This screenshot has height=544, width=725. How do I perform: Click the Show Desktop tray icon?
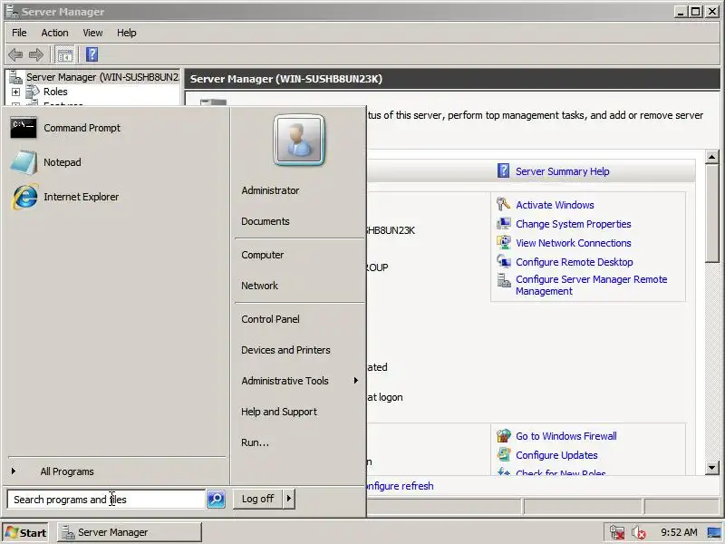[x=714, y=533]
